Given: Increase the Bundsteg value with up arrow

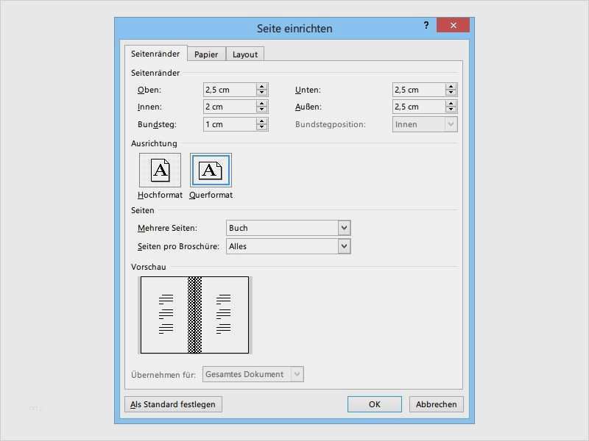Looking at the screenshot, I should click(262, 121).
